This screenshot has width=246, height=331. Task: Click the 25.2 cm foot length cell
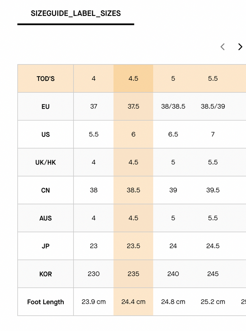(213, 302)
